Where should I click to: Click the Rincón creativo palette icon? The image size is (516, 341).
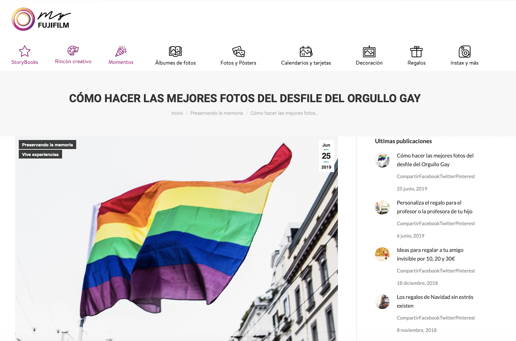[x=73, y=51]
